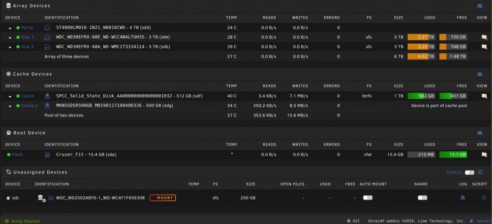The width and height of the screenshot is (492, 224).
Task: Click the Parity green status indicator
Action: tap(18, 28)
